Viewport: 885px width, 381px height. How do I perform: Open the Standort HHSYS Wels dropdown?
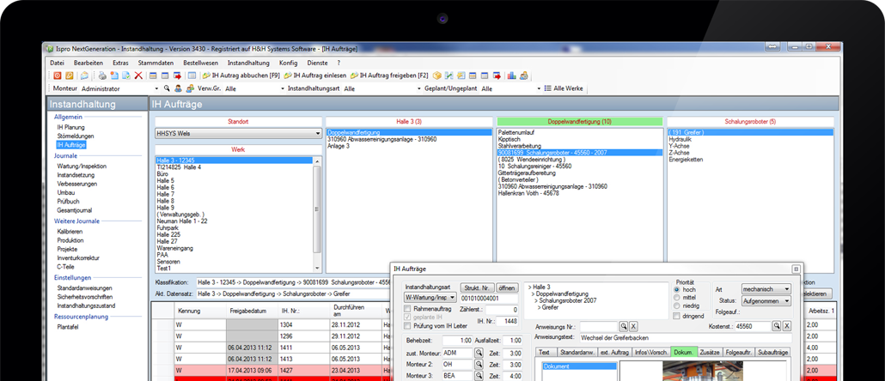pos(238,134)
